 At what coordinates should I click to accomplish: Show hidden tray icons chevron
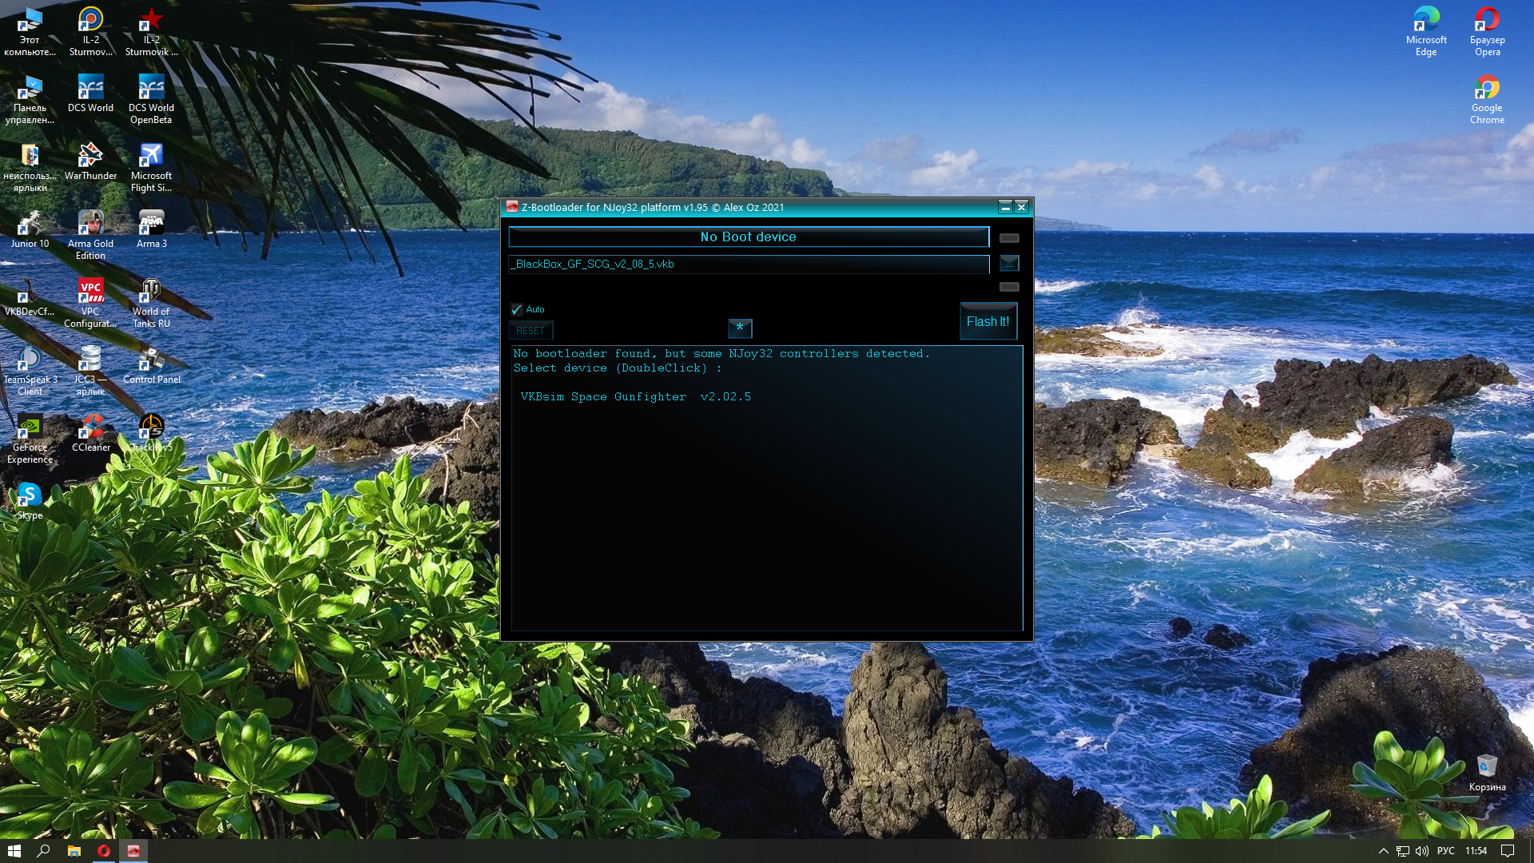[1384, 851]
